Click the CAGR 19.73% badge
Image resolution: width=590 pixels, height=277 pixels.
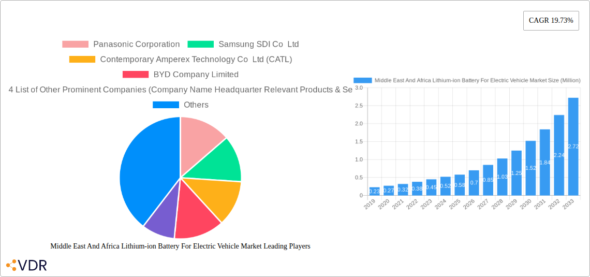pyautogui.click(x=551, y=21)
